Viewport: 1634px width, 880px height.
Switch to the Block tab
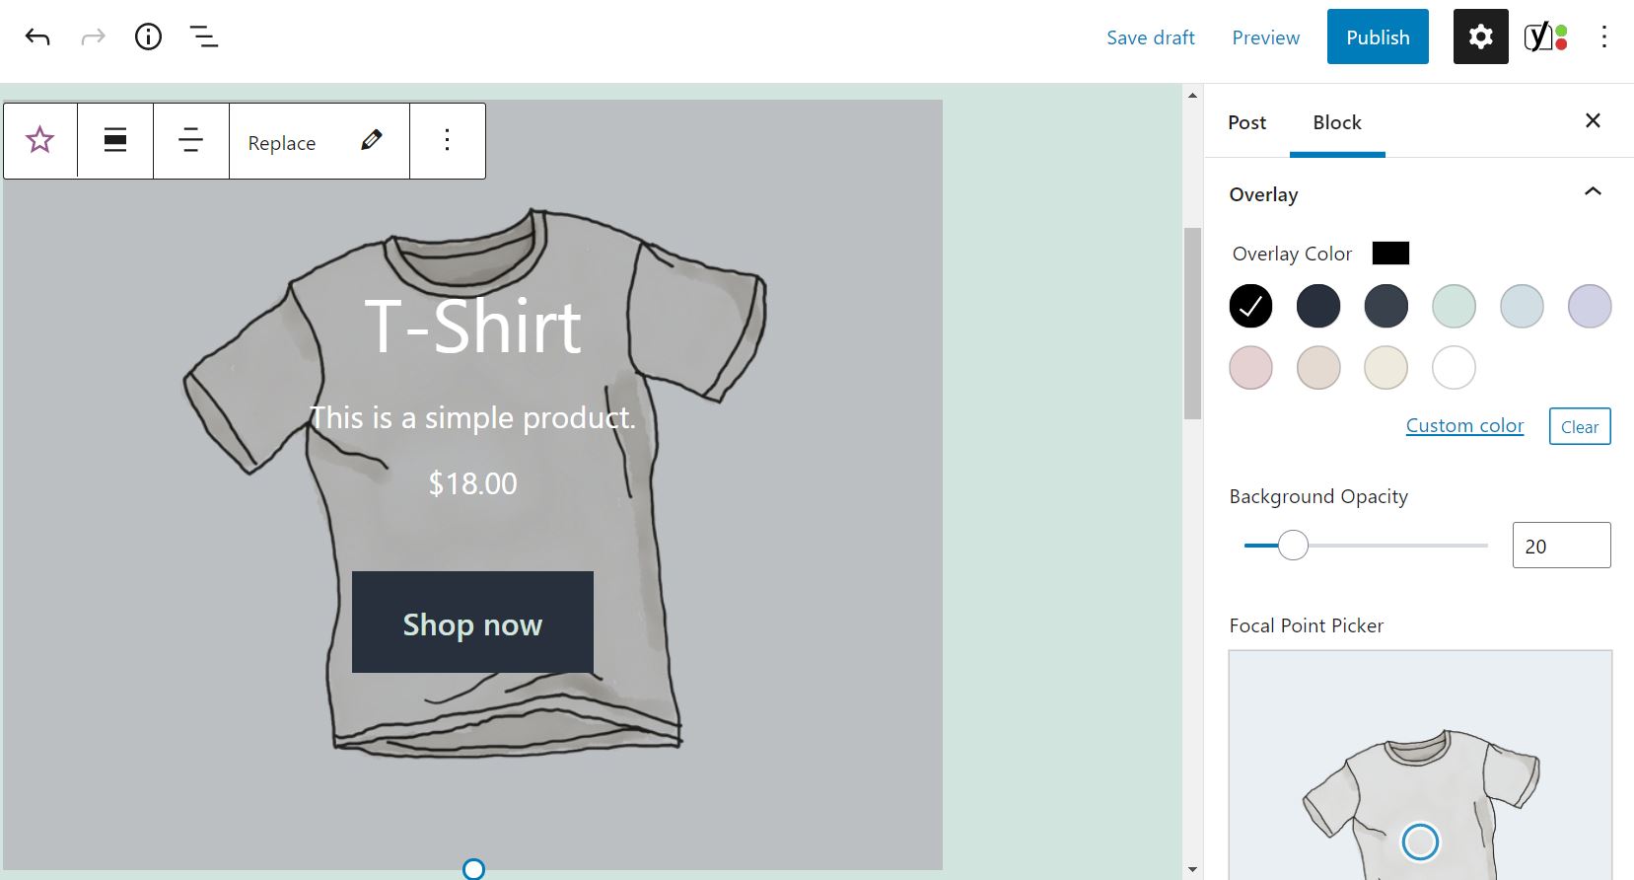pos(1336,122)
